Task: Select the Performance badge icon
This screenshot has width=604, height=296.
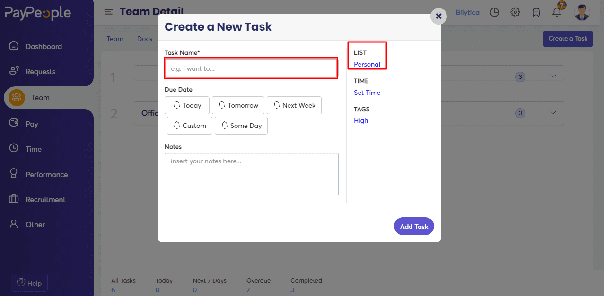Action: [14, 174]
